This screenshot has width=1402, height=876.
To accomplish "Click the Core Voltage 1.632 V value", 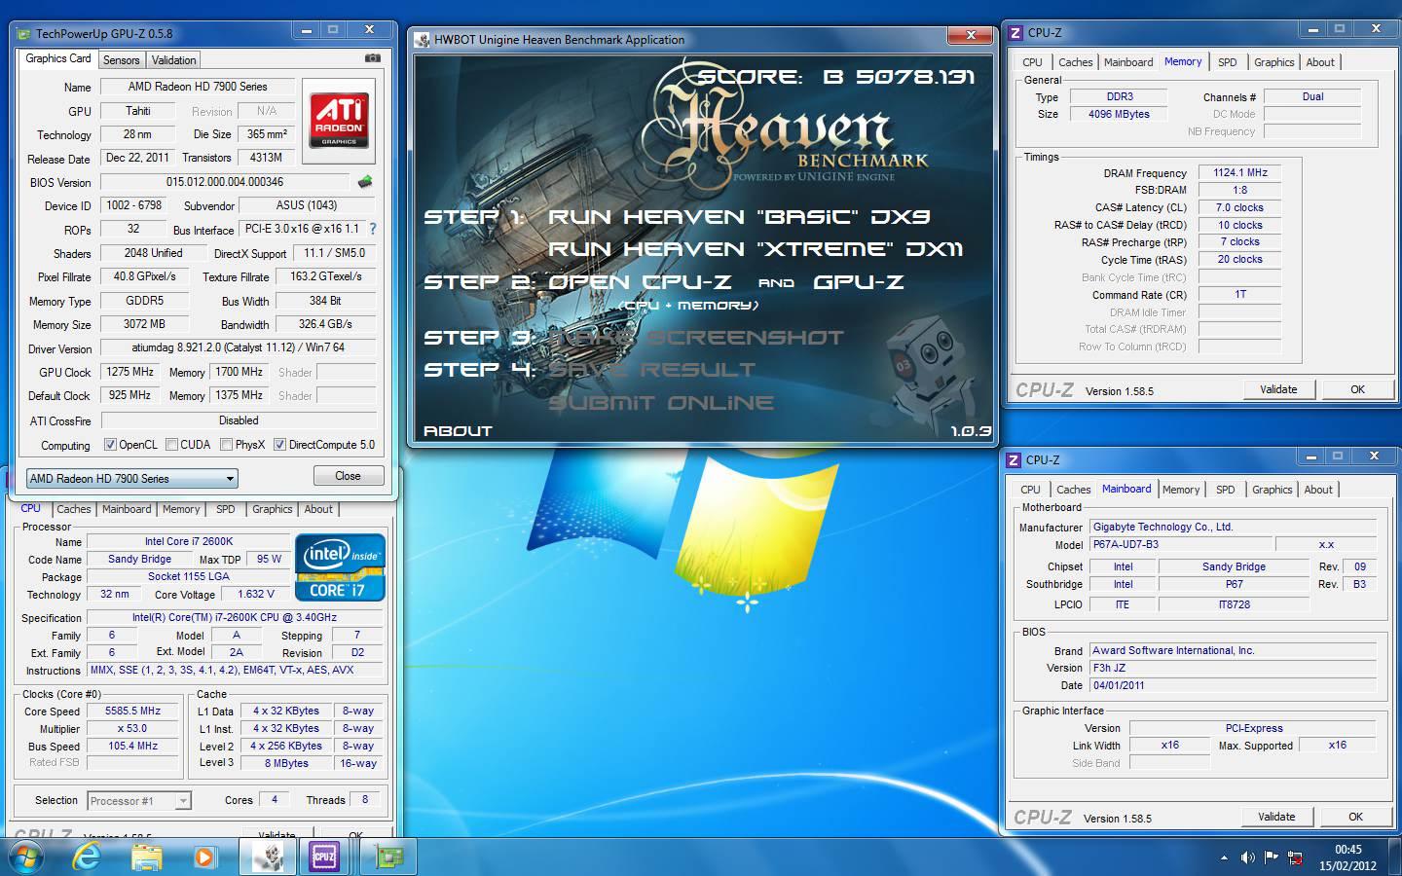I will pos(256,594).
